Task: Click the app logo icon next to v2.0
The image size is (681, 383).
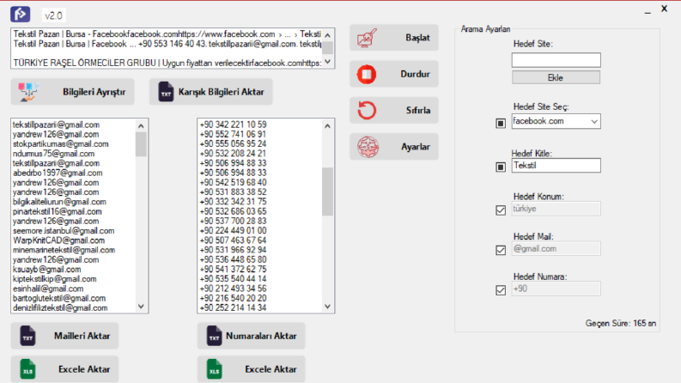Action: point(20,15)
